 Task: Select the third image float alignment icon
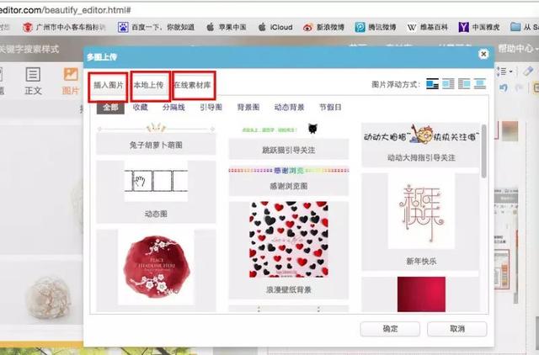464,84
